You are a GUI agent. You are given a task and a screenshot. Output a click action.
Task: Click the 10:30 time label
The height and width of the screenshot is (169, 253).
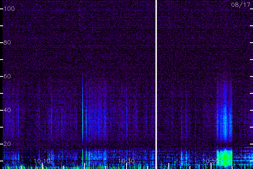coord(126,161)
